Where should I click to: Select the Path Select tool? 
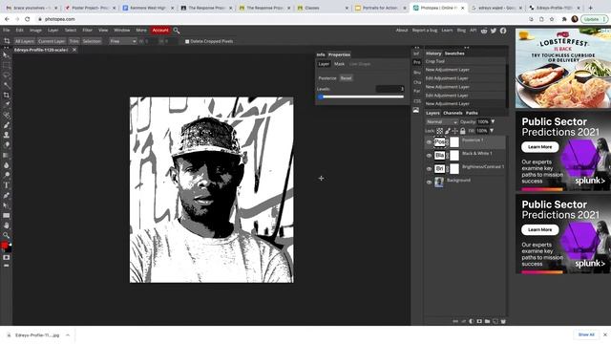click(x=6, y=205)
